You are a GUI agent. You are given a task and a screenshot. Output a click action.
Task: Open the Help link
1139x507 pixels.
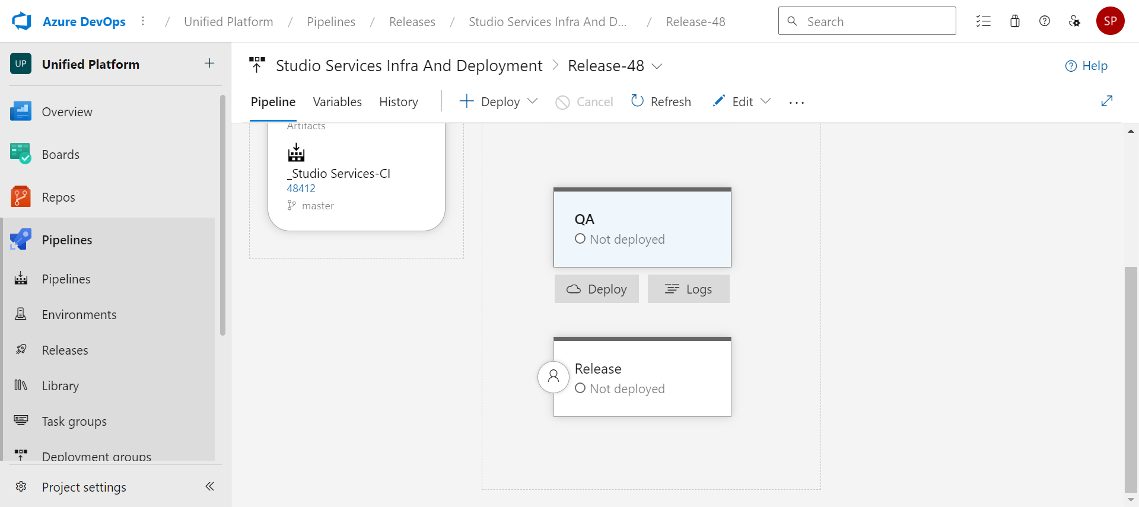[x=1086, y=66]
